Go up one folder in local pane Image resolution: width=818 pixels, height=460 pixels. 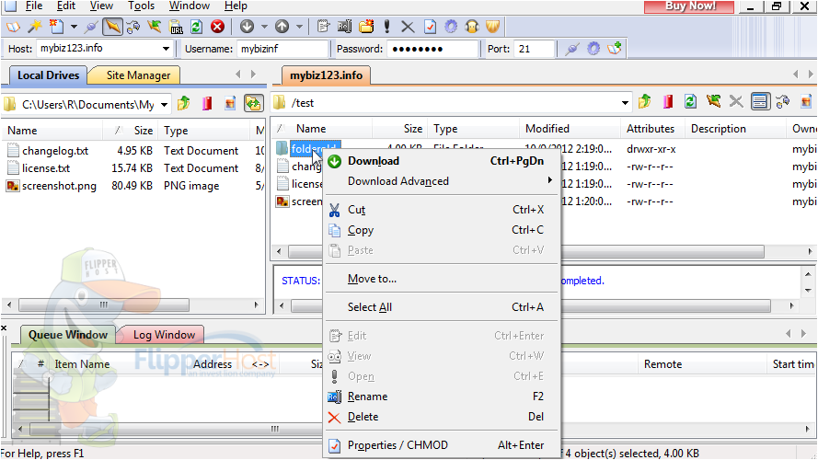(184, 103)
